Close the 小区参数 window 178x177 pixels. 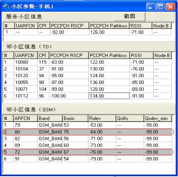click(170, 7)
